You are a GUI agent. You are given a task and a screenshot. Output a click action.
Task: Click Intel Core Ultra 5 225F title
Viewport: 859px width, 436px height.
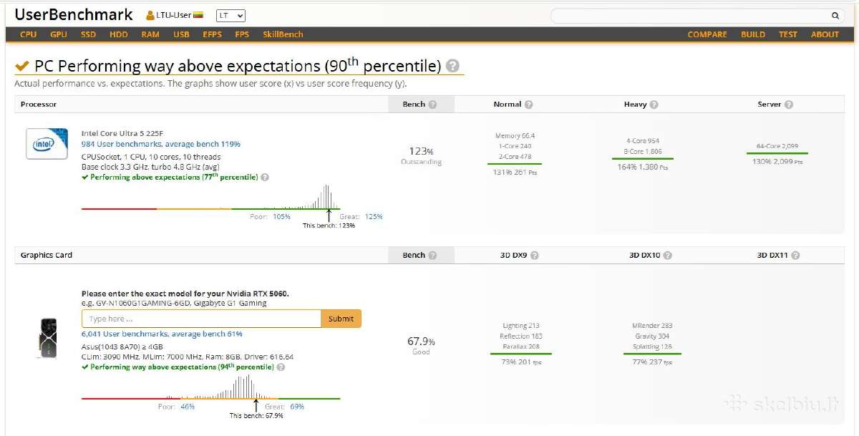pyautogui.click(x=122, y=133)
